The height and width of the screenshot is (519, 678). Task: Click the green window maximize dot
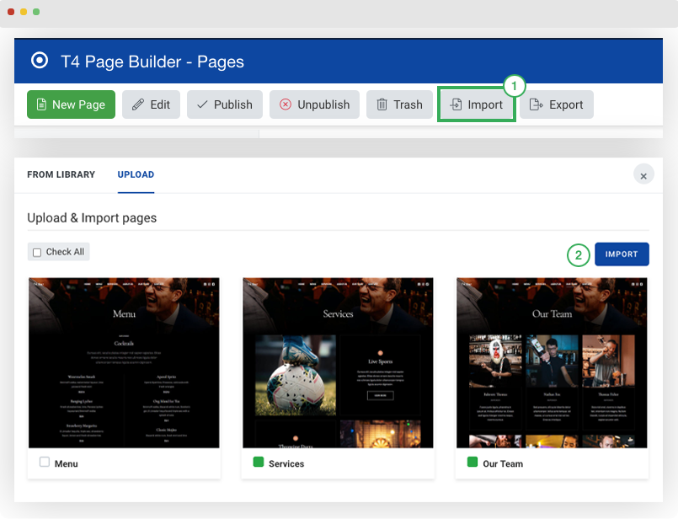tap(36, 12)
